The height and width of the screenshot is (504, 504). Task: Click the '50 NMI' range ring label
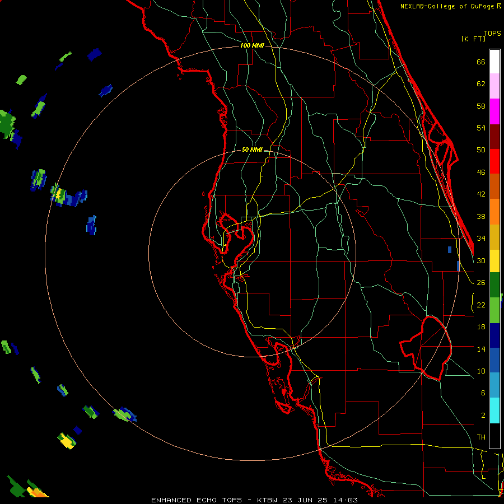click(252, 150)
